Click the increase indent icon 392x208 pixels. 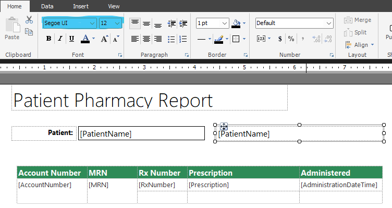click(x=183, y=23)
